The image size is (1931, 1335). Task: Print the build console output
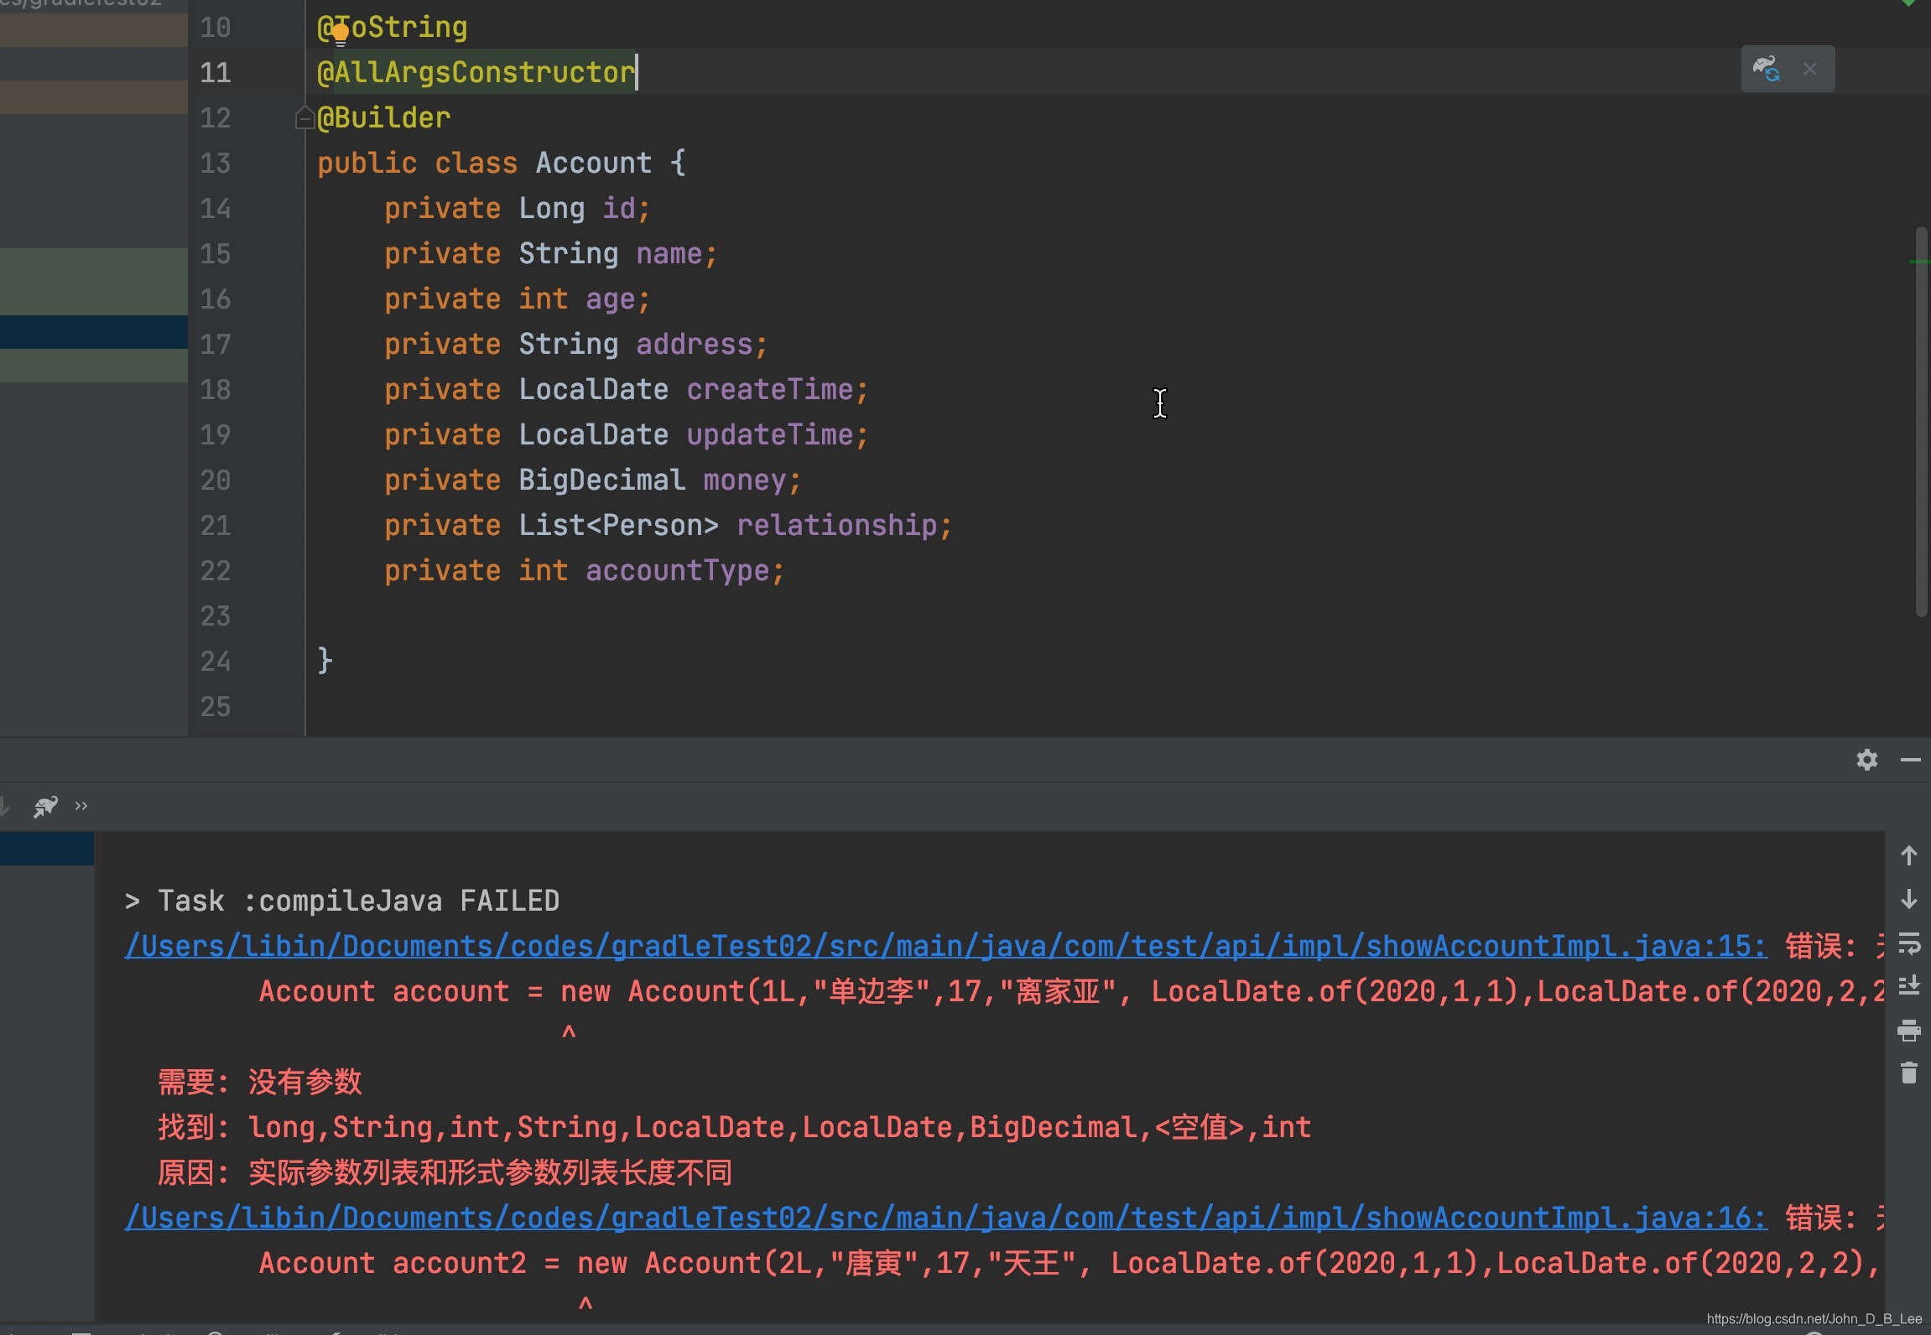pos(1908,1030)
